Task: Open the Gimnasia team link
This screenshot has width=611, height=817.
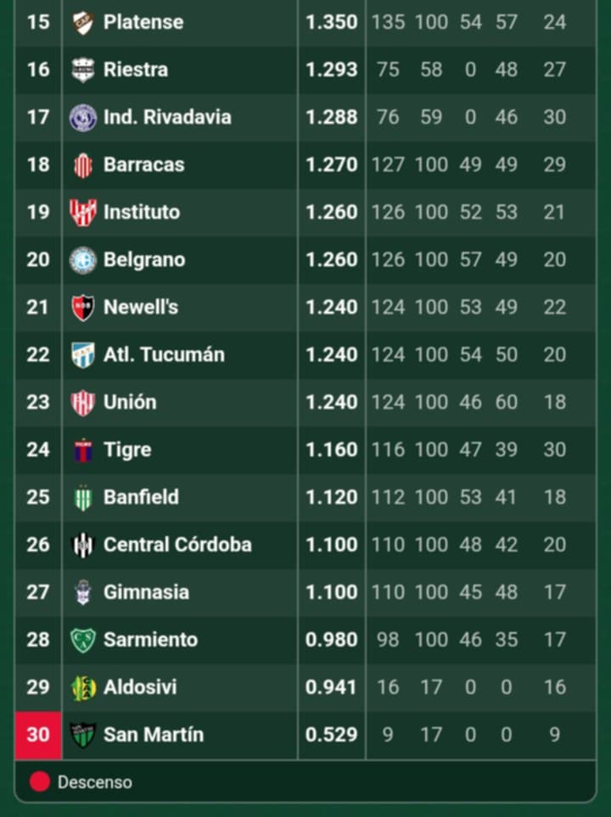Action: point(146,592)
